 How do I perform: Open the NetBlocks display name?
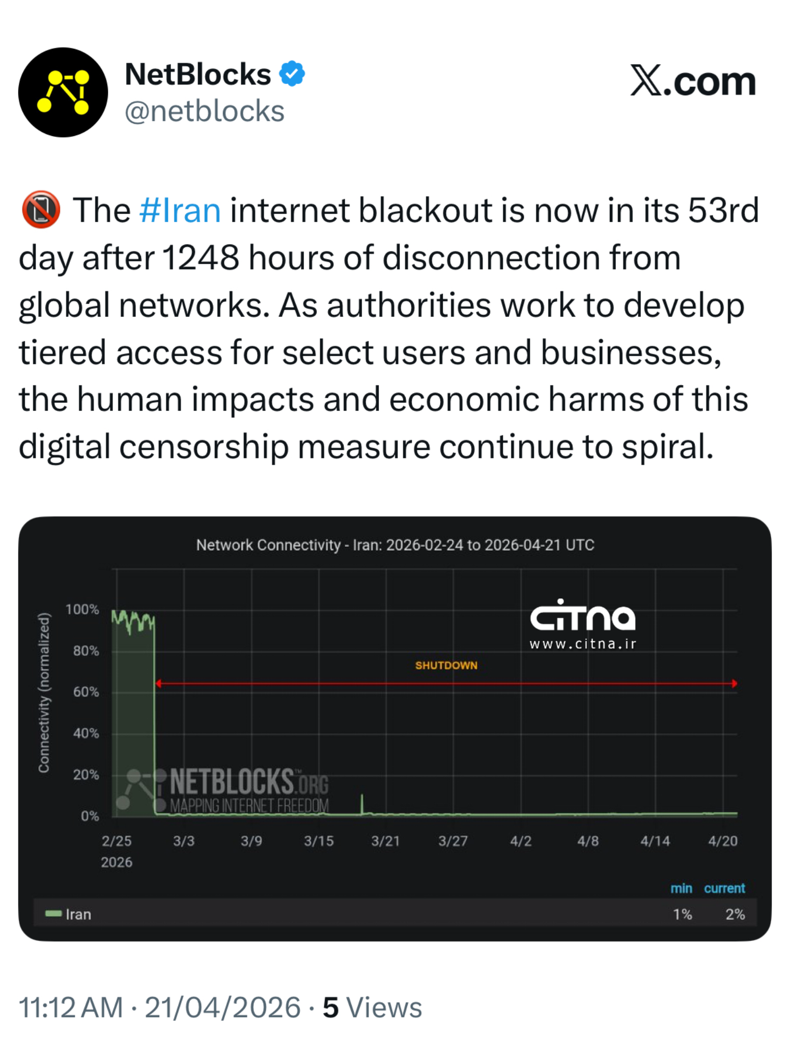(x=197, y=74)
